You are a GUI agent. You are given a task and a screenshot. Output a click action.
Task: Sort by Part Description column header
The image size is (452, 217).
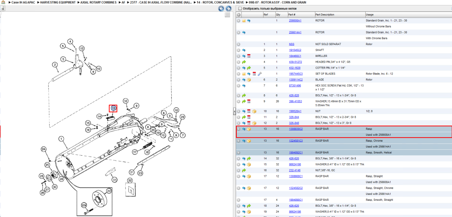(x=339, y=15)
